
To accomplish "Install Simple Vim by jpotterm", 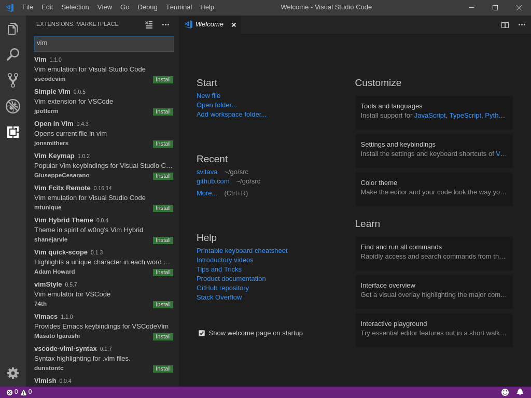I will 163,112.
